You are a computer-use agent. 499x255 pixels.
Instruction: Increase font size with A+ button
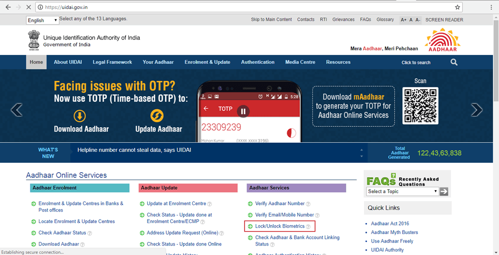click(x=404, y=20)
